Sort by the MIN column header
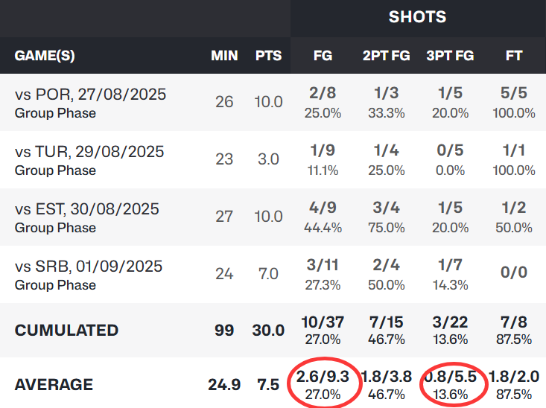The height and width of the screenshot is (408, 546). click(223, 56)
